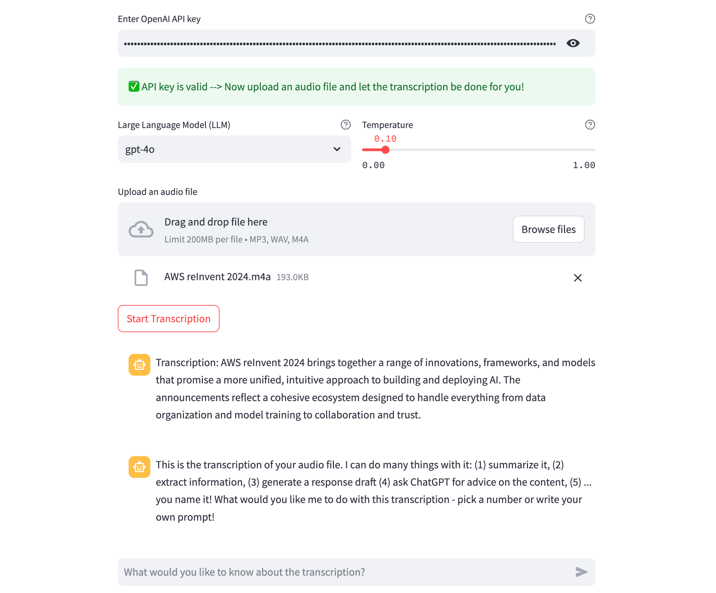
Task: Click the LLM help question mark icon
Action: [x=345, y=125]
